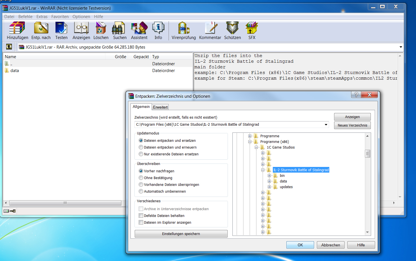Click Einstellungen speichern button
This screenshot has height=261, width=416.
tap(181, 234)
